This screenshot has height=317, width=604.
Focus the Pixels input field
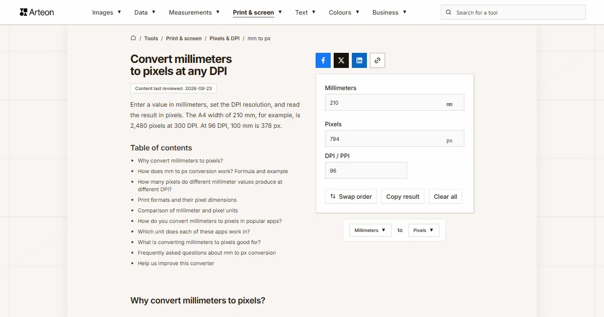tap(395, 139)
